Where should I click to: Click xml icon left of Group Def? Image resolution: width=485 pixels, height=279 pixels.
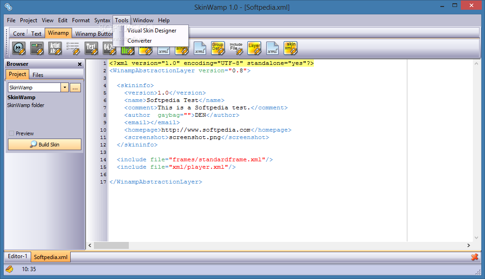pyautogui.click(x=200, y=48)
